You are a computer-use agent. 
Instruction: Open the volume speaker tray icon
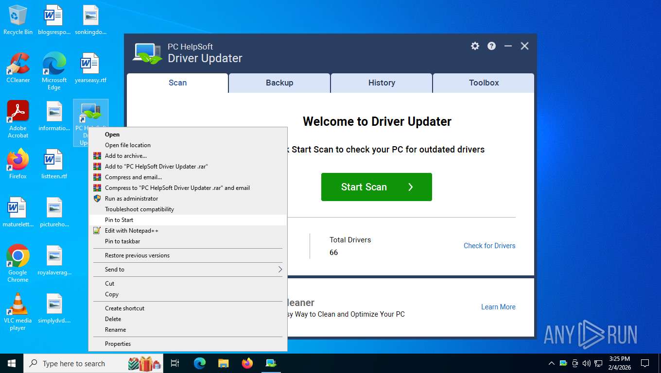tap(586, 363)
